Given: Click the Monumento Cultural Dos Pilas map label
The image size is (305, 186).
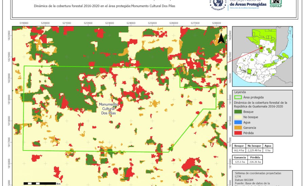Looking at the screenshot, I should (108, 109).
